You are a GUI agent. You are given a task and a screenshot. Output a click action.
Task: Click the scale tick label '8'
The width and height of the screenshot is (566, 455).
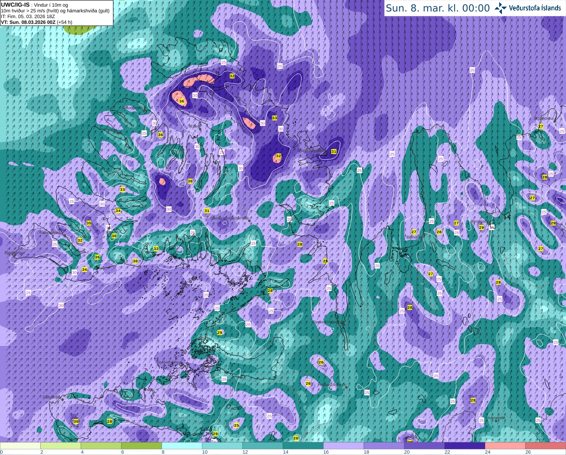coord(163,452)
